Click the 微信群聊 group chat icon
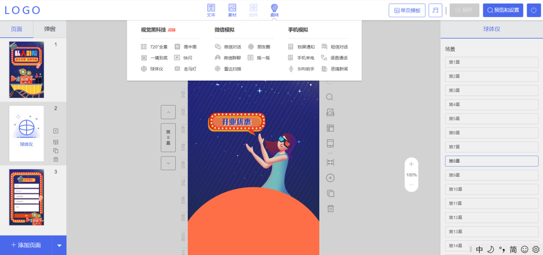Screen dimensions: 543x255 (218, 58)
